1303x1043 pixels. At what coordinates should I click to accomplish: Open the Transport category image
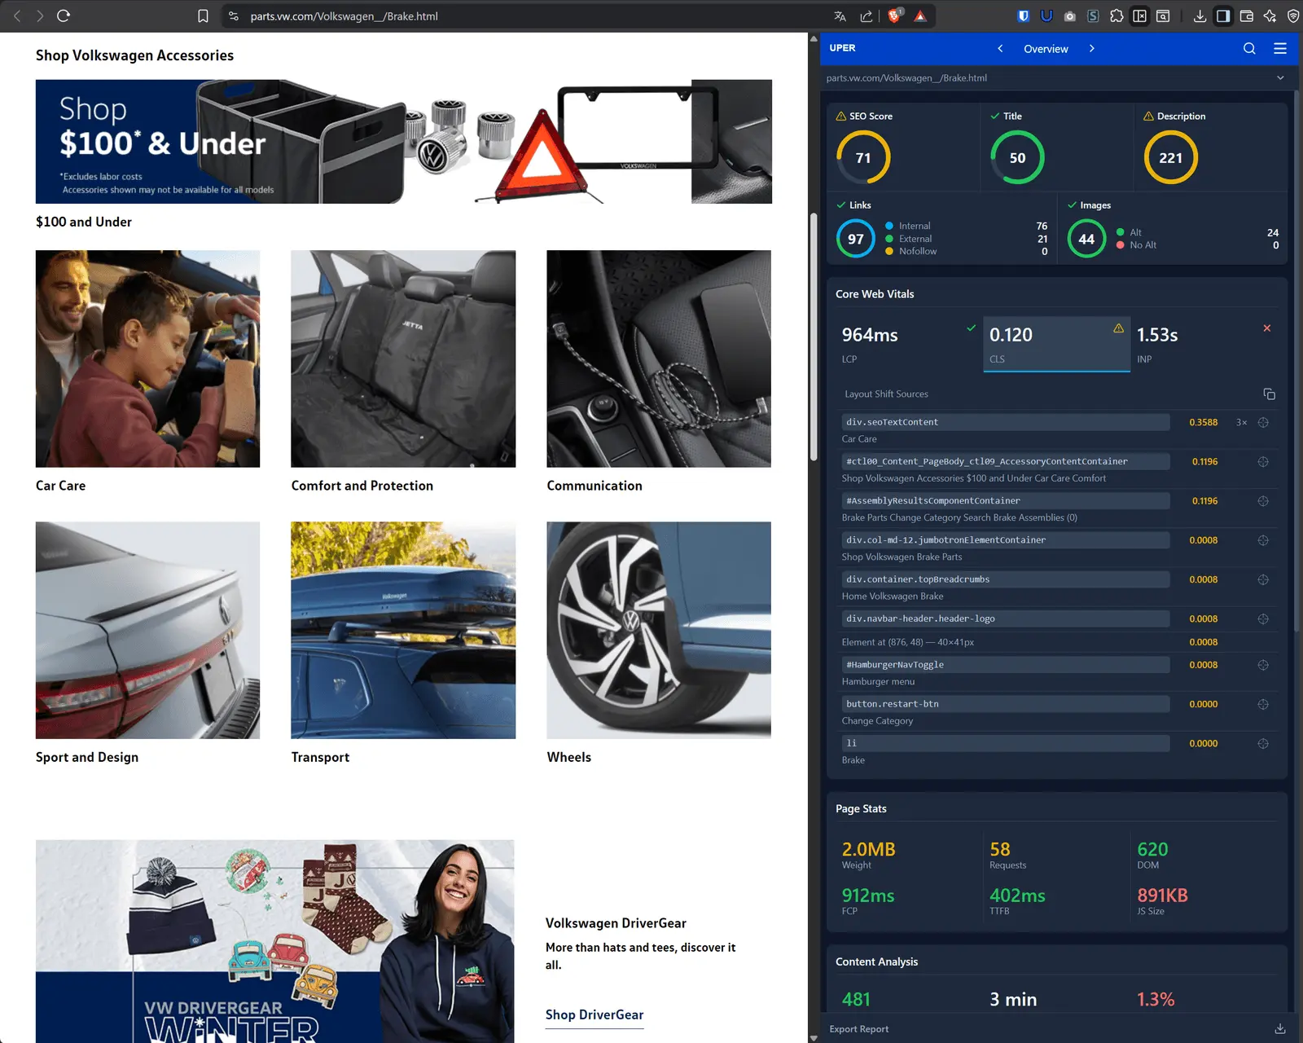pyautogui.click(x=403, y=631)
